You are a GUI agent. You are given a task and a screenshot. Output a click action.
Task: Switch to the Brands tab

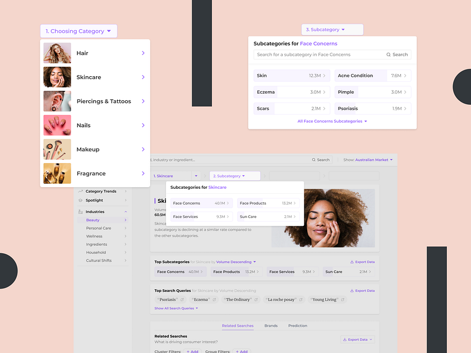click(x=271, y=326)
